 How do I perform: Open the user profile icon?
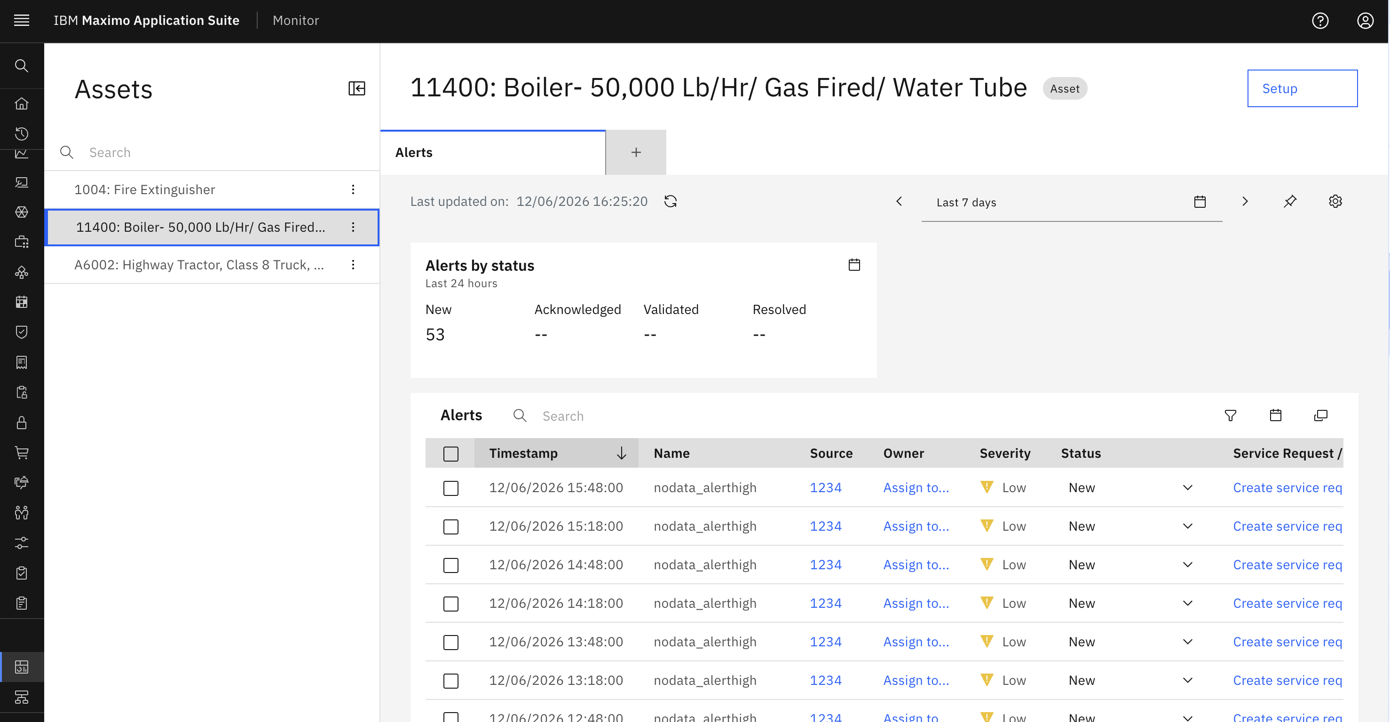[1365, 21]
